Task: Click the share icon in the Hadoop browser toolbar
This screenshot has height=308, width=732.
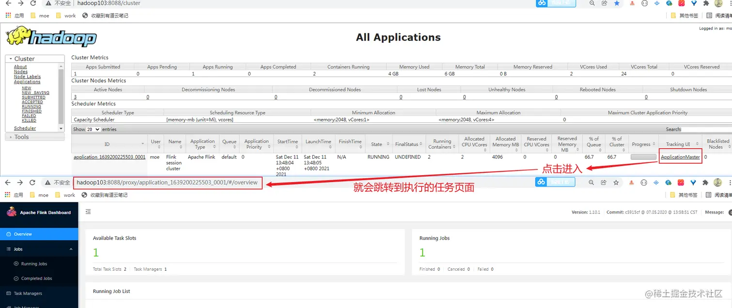Action: (x=604, y=3)
